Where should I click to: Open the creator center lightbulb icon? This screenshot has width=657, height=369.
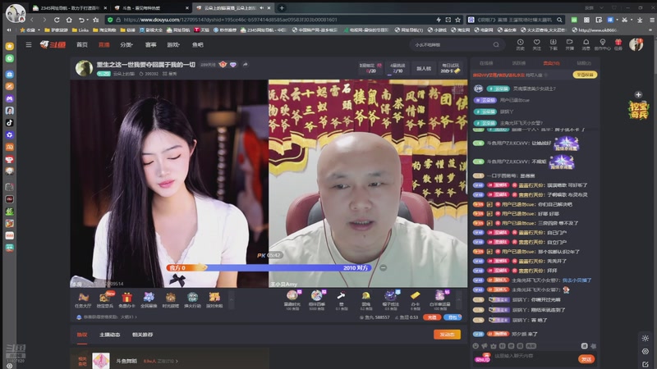pyautogui.click(x=602, y=44)
